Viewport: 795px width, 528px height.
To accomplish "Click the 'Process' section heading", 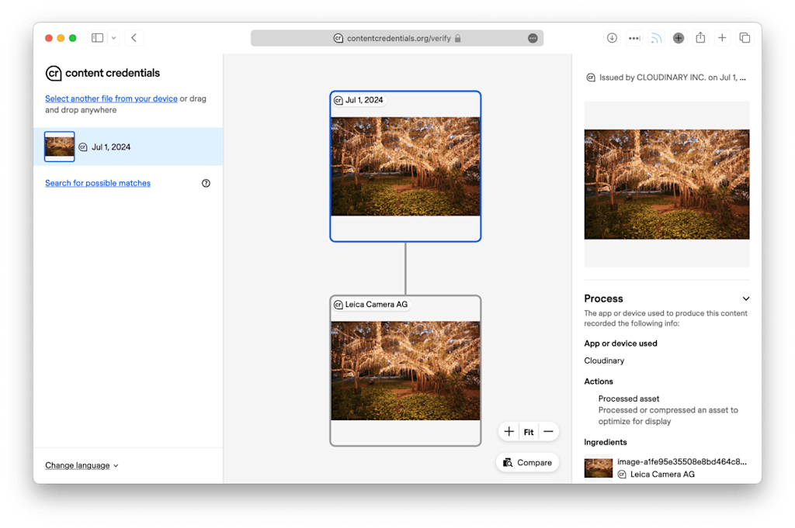I will coord(603,299).
